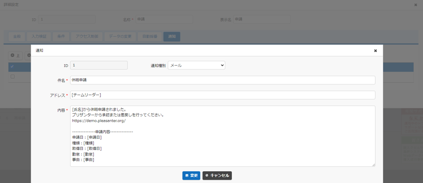Click into the 件名 subject field
423x183 pixels.
tap(222, 80)
